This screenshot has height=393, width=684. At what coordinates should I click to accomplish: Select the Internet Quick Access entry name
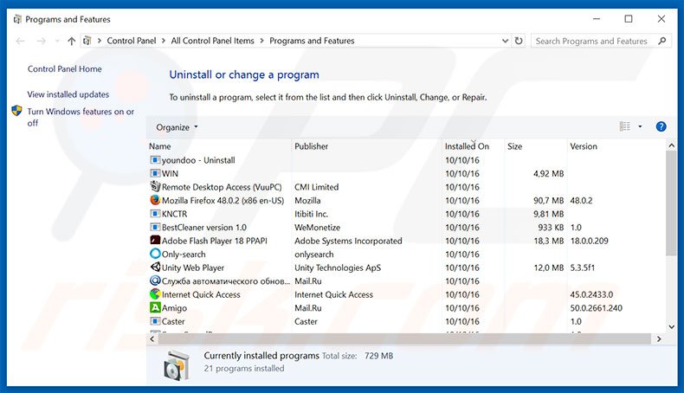(201, 295)
